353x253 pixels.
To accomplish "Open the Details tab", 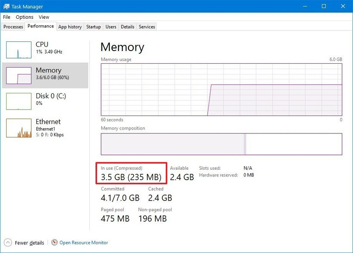I will click(127, 27).
